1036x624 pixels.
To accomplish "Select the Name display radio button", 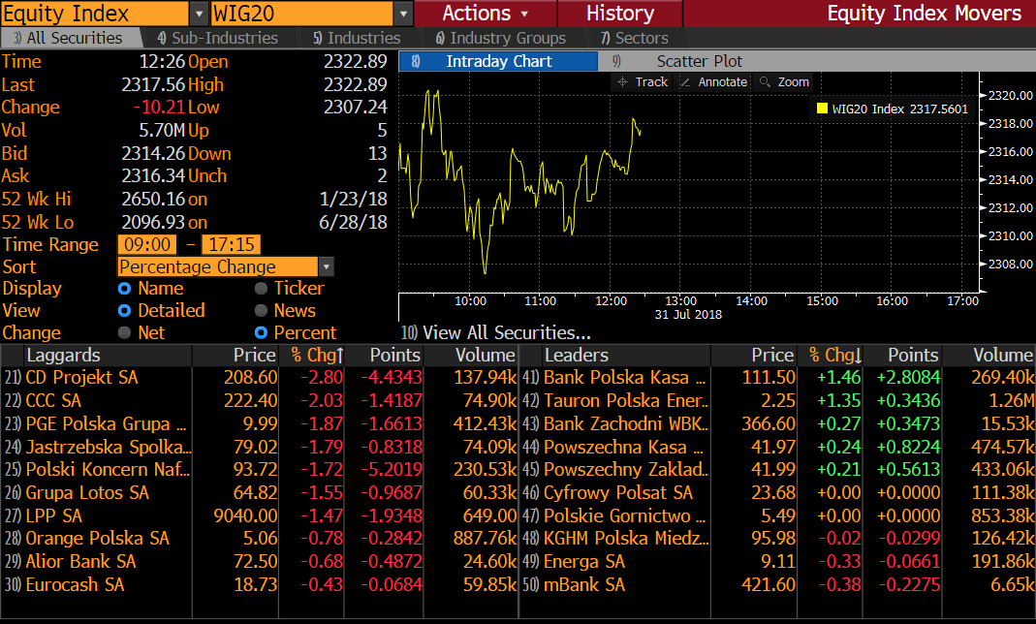I will [124, 289].
